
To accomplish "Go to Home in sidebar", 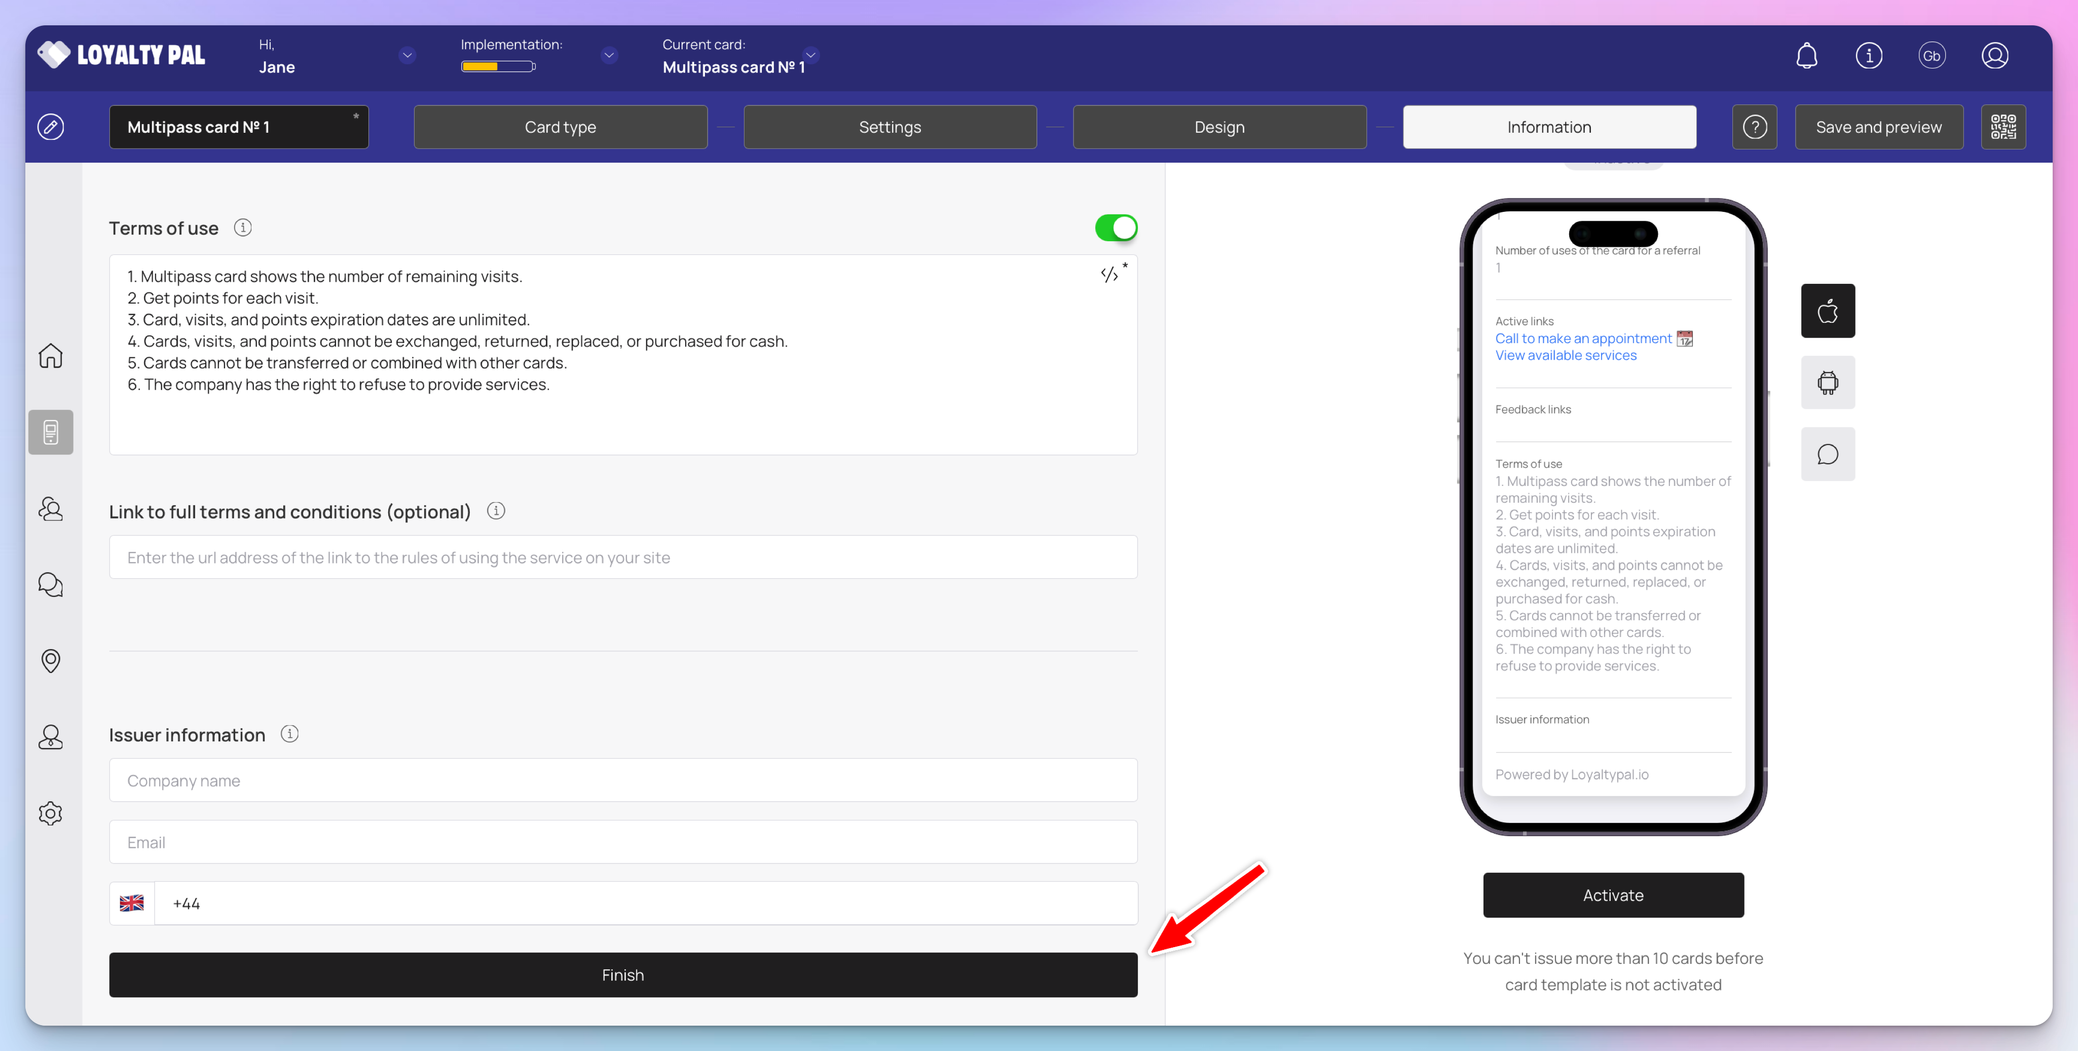I will [x=50, y=356].
